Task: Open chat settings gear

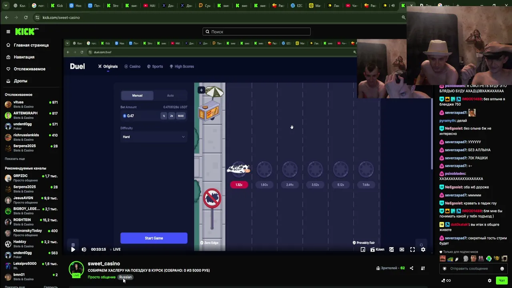Action: [x=489, y=280]
